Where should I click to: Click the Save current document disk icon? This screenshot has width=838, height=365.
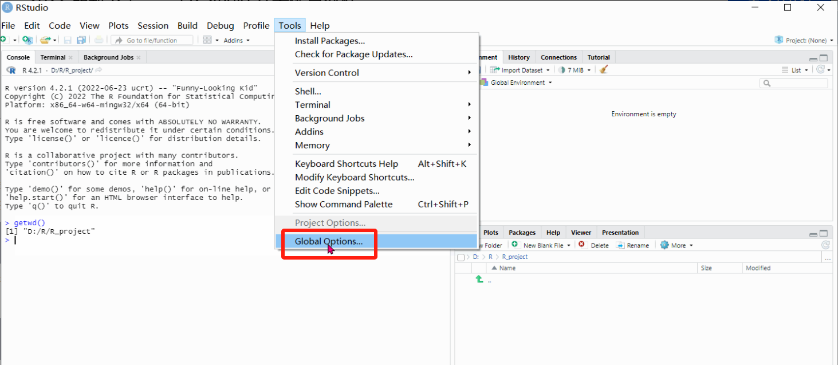tap(68, 40)
